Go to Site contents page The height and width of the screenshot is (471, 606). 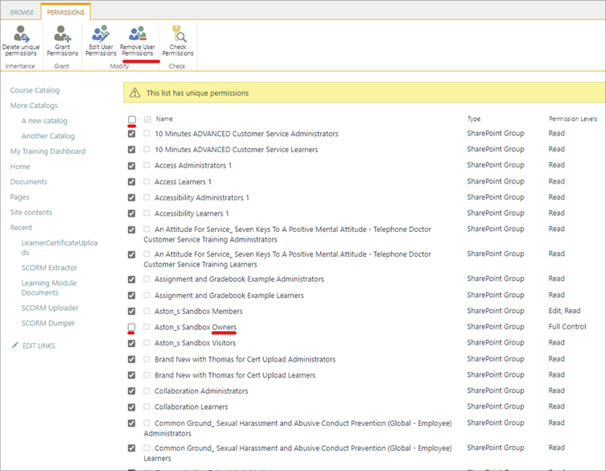[31, 213]
